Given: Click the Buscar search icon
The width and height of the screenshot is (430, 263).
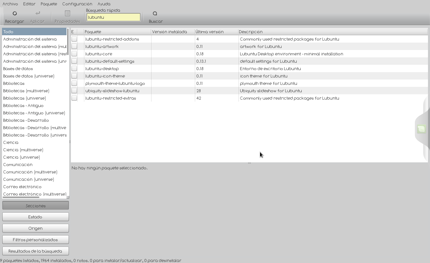Looking at the screenshot, I should click(155, 13).
